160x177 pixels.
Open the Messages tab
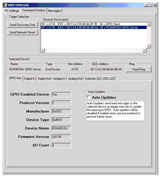pos(54,11)
